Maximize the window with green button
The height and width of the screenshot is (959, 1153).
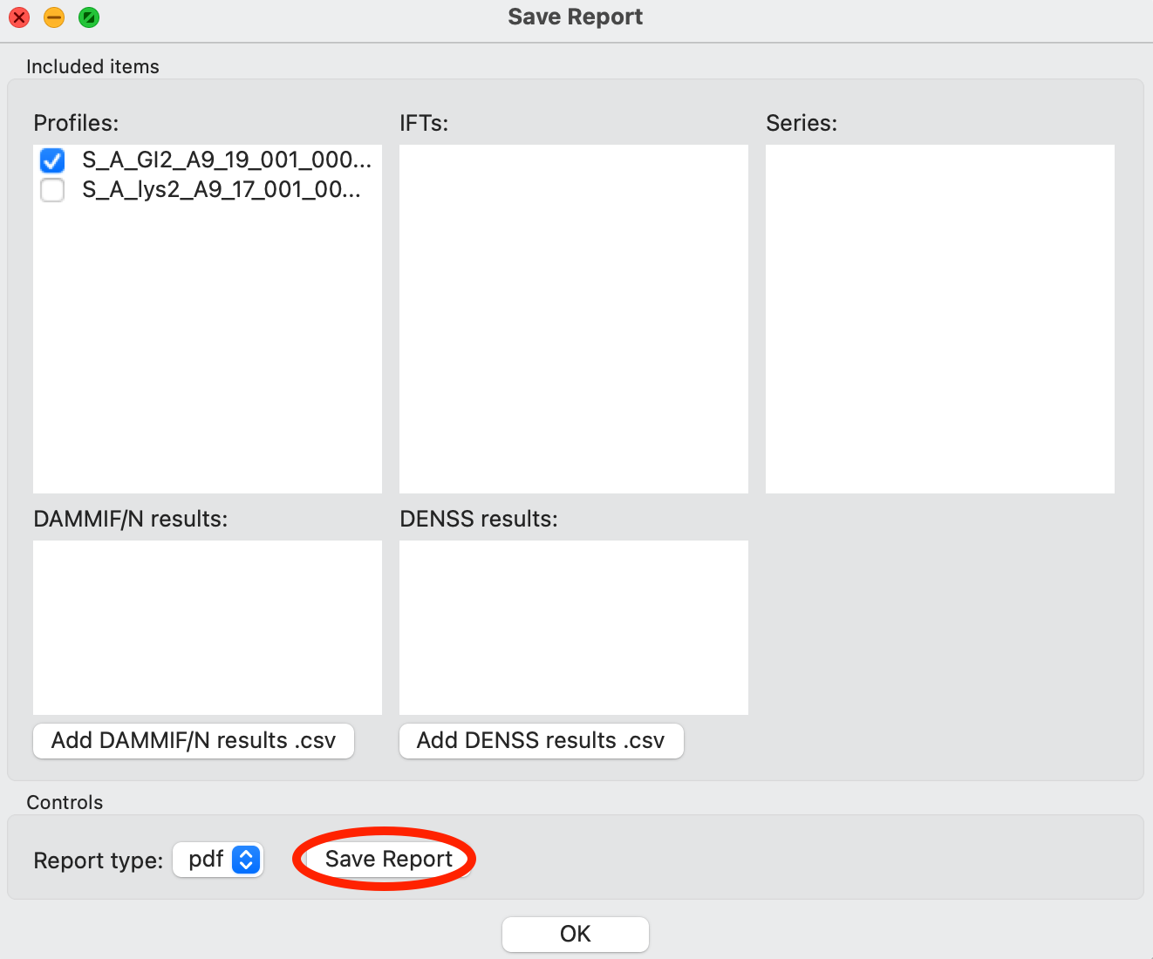coord(89,17)
